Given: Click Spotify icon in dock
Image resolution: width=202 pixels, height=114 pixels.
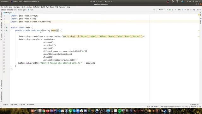Looking at the screenshot, I should coord(119,111).
